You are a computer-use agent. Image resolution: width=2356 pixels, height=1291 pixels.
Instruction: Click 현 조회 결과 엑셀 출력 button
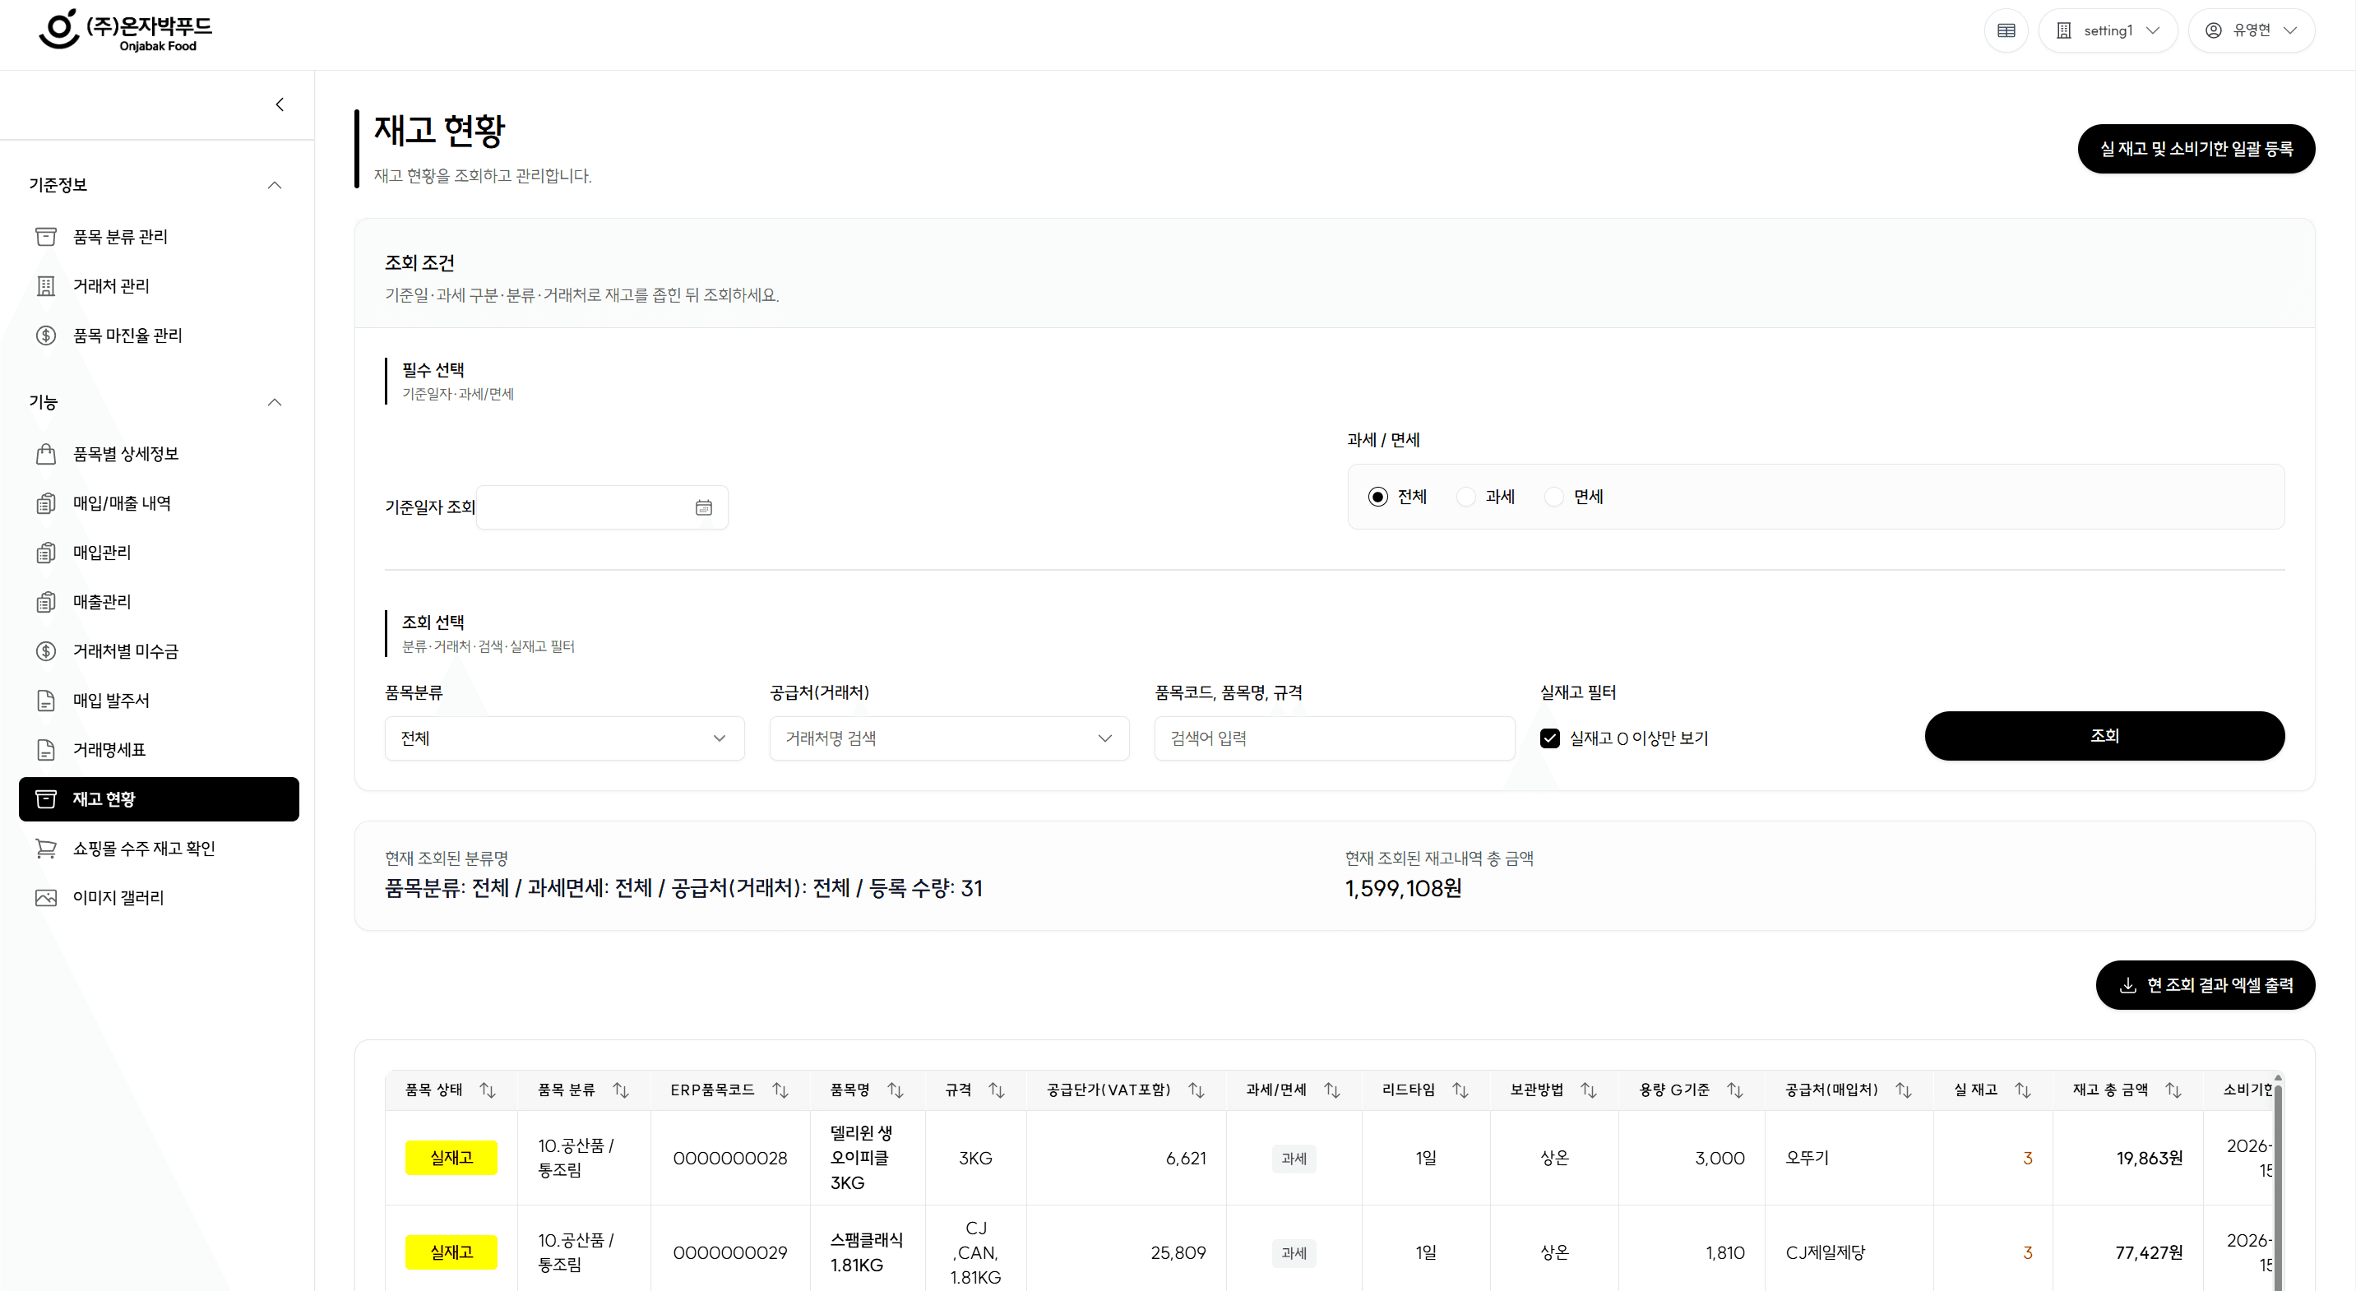(x=2205, y=985)
